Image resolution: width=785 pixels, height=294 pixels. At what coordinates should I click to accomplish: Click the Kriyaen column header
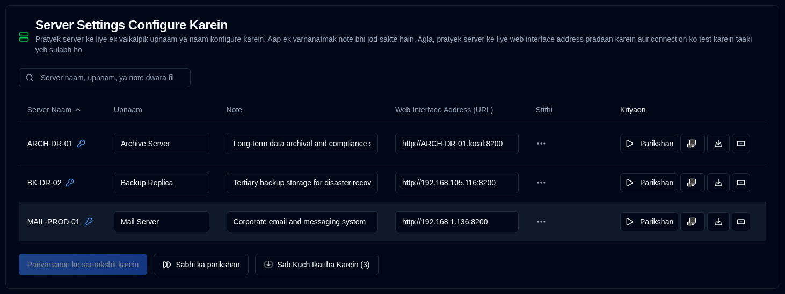tap(633, 110)
